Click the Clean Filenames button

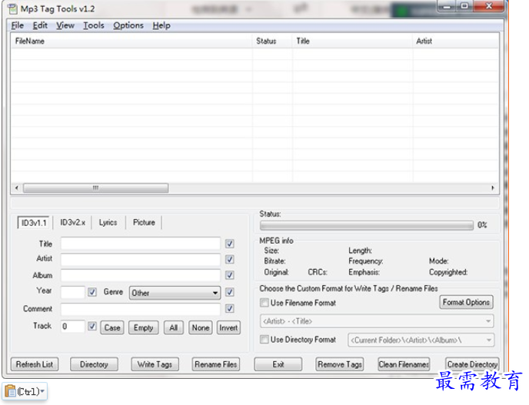point(404,364)
